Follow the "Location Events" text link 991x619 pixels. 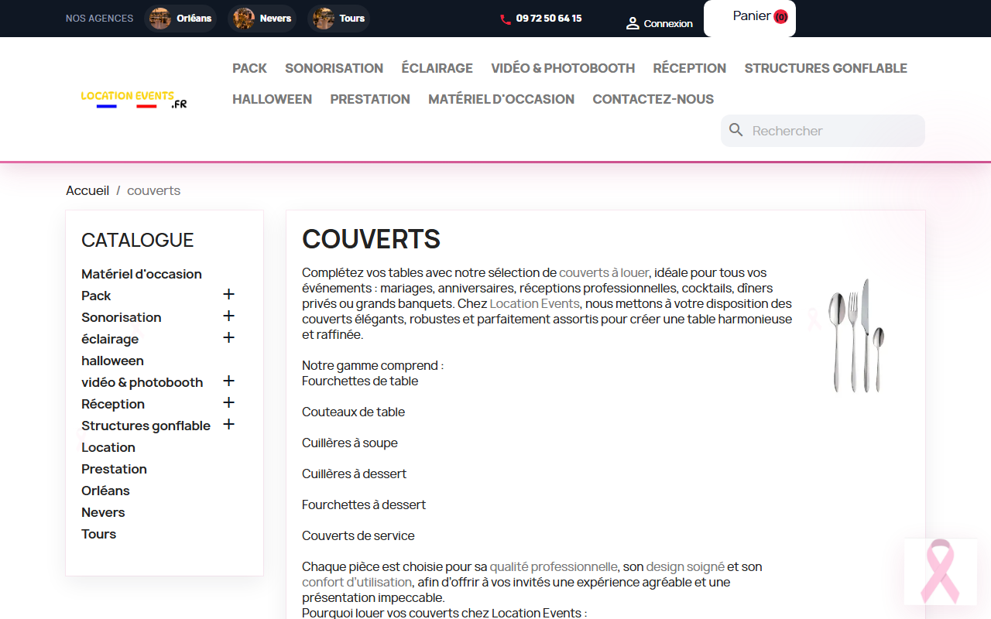coord(534,303)
